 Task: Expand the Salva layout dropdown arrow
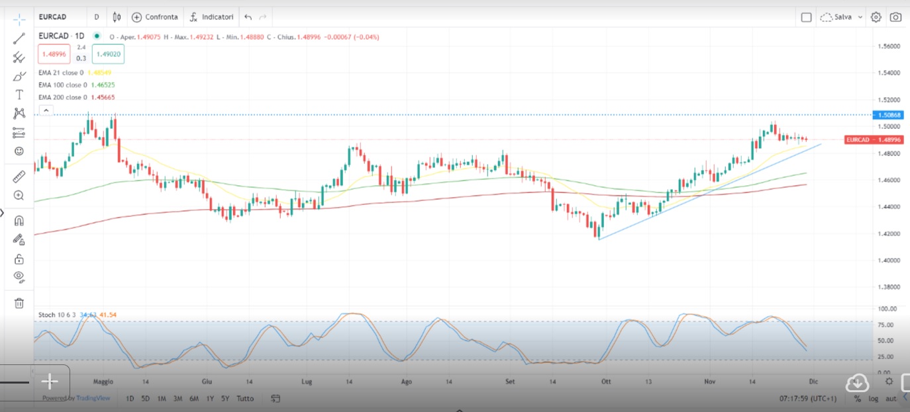point(860,17)
